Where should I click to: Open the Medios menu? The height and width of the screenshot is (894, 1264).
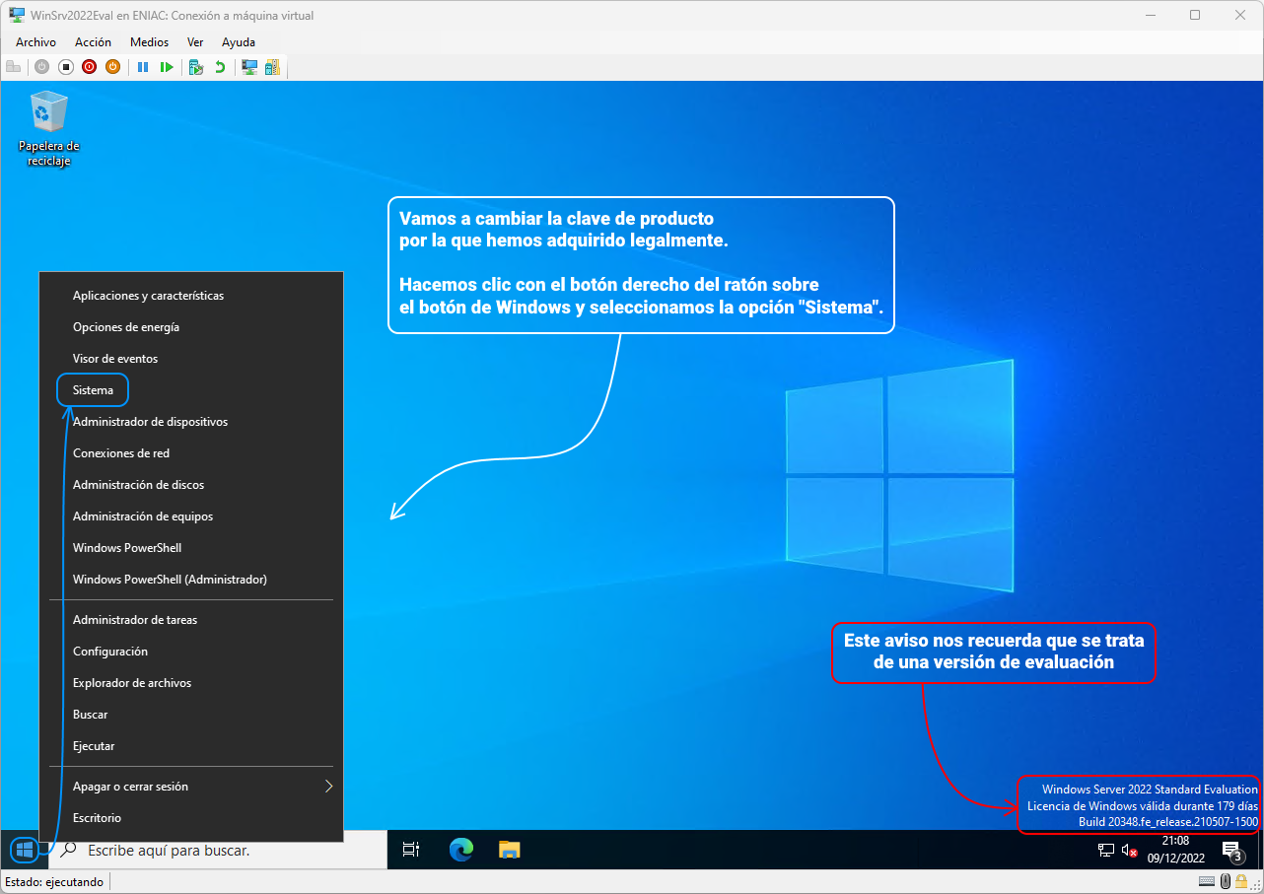click(149, 42)
